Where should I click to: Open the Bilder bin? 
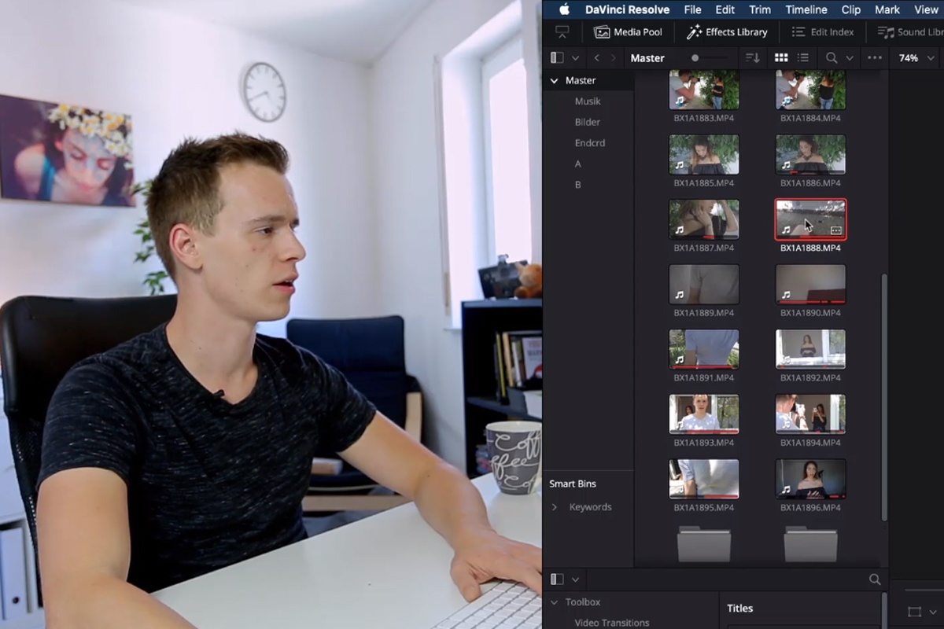588,123
